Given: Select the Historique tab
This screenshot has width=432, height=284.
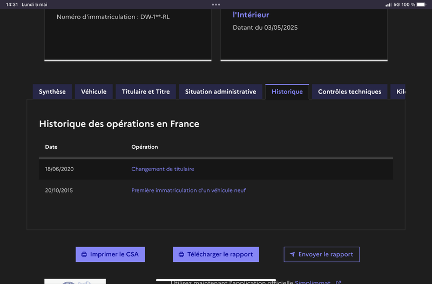Looking at the screenshot, I should [x=287, y=92].
